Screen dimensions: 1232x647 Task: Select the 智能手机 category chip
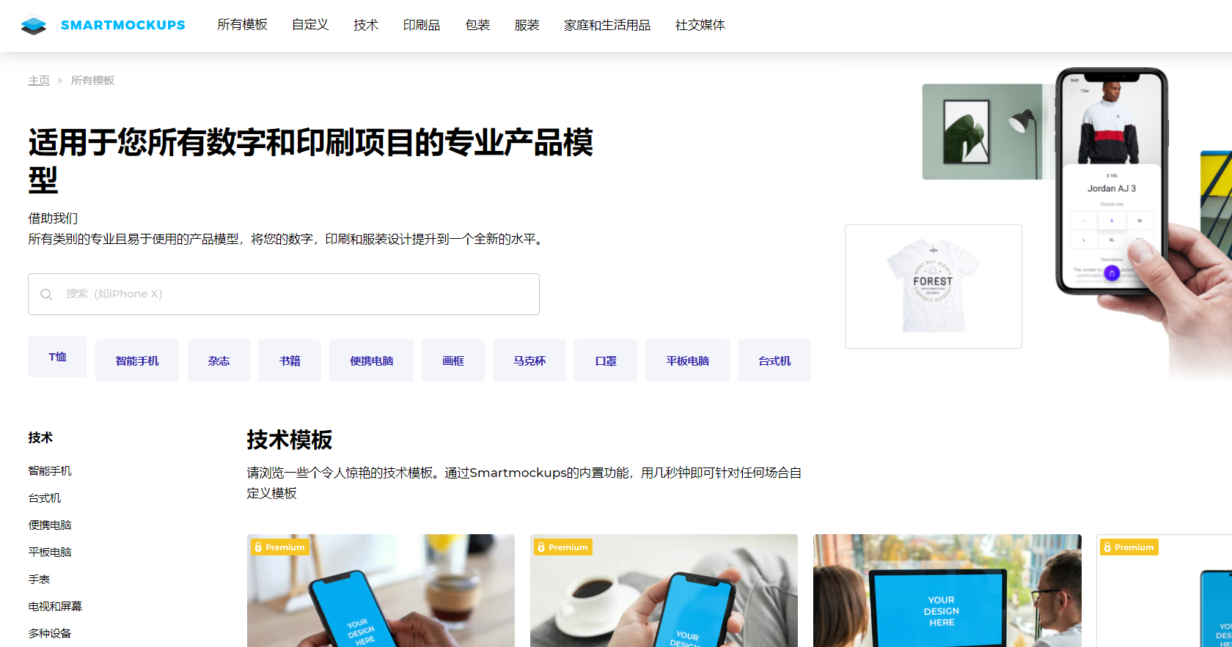click(137, 361)
